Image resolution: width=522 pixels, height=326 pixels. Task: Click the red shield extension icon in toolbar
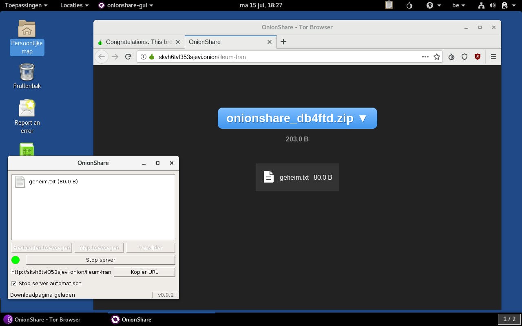tap(478, 57)
